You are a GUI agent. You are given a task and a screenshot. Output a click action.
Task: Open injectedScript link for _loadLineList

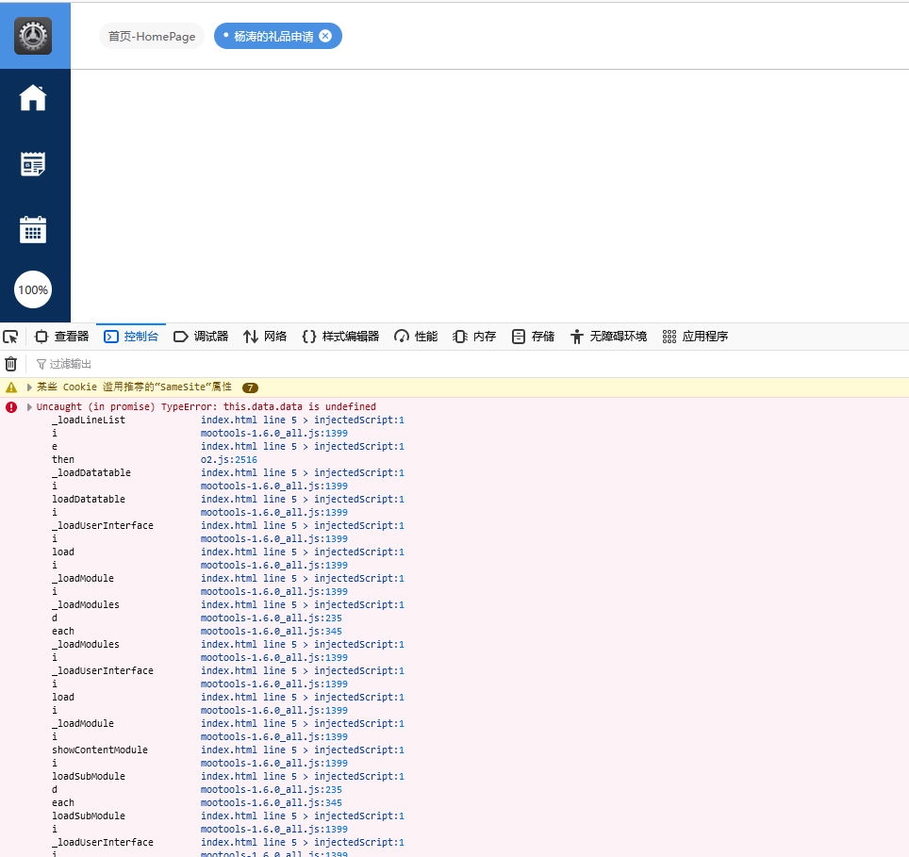pos(303,420)
